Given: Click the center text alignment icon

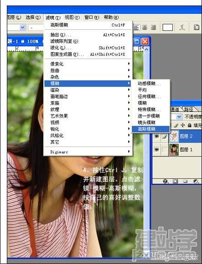Looking at the screenshot, I should [145, 27].
